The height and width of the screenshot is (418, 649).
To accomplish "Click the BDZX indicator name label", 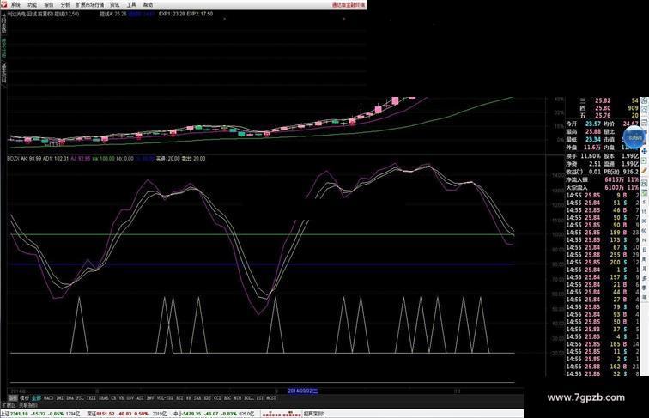I will point(13,159).
